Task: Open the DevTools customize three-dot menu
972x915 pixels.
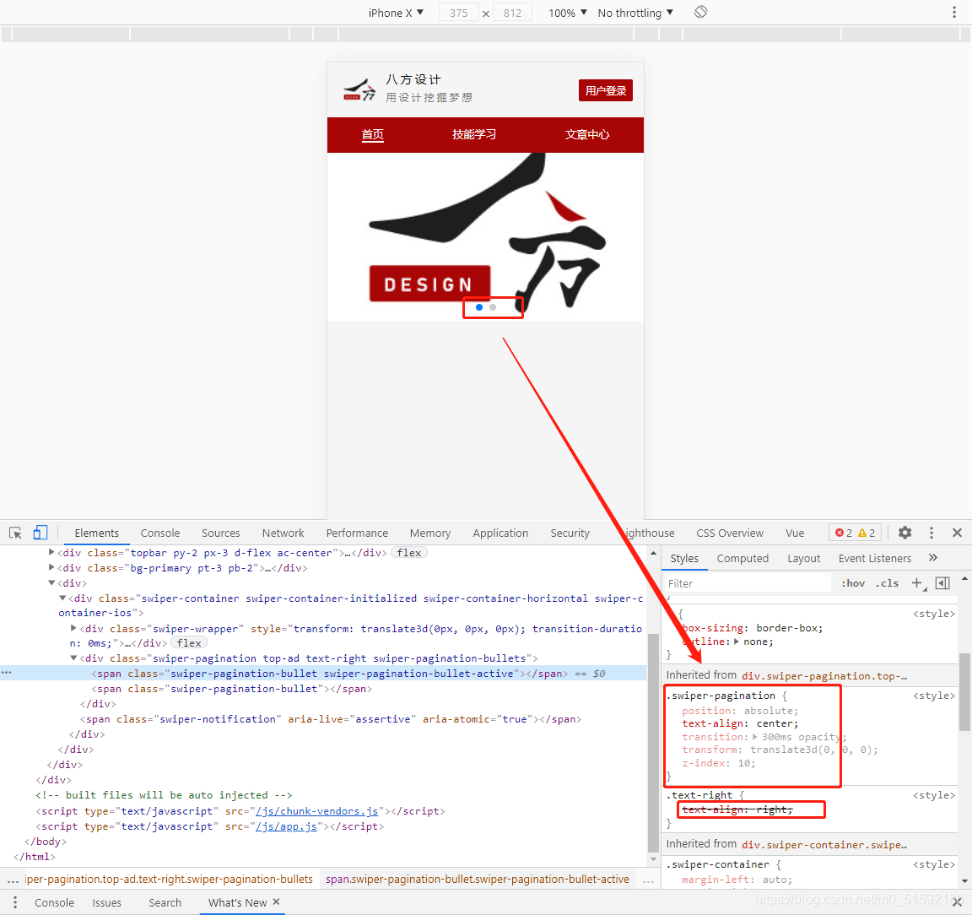Action: coord(931,533)
